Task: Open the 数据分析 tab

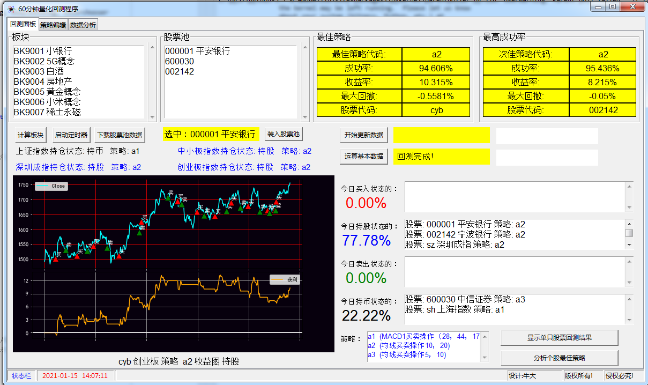Action: [x=83, y=25]
